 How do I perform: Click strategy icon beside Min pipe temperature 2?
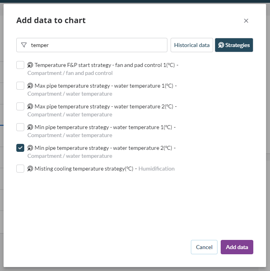30,148
